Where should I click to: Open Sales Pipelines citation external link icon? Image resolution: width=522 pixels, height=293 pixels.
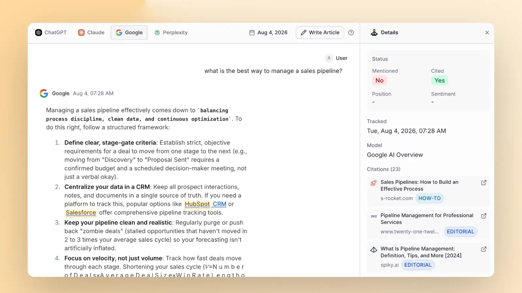coord(484,183)
